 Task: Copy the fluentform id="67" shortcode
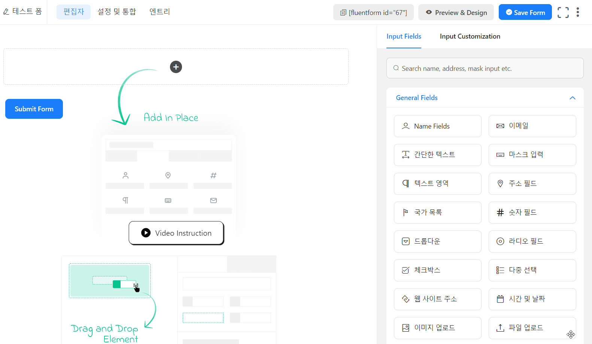pyautogui.click(x=373, y=12)
